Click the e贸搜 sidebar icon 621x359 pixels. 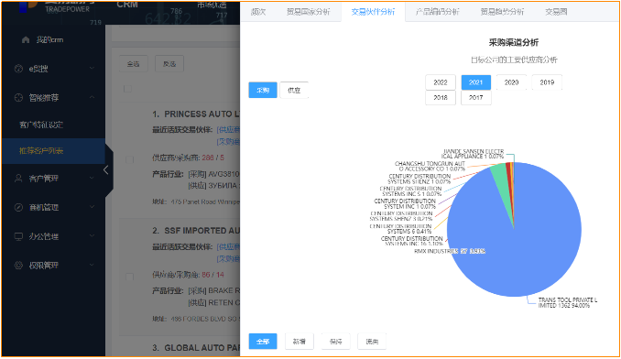pos(18,69)
